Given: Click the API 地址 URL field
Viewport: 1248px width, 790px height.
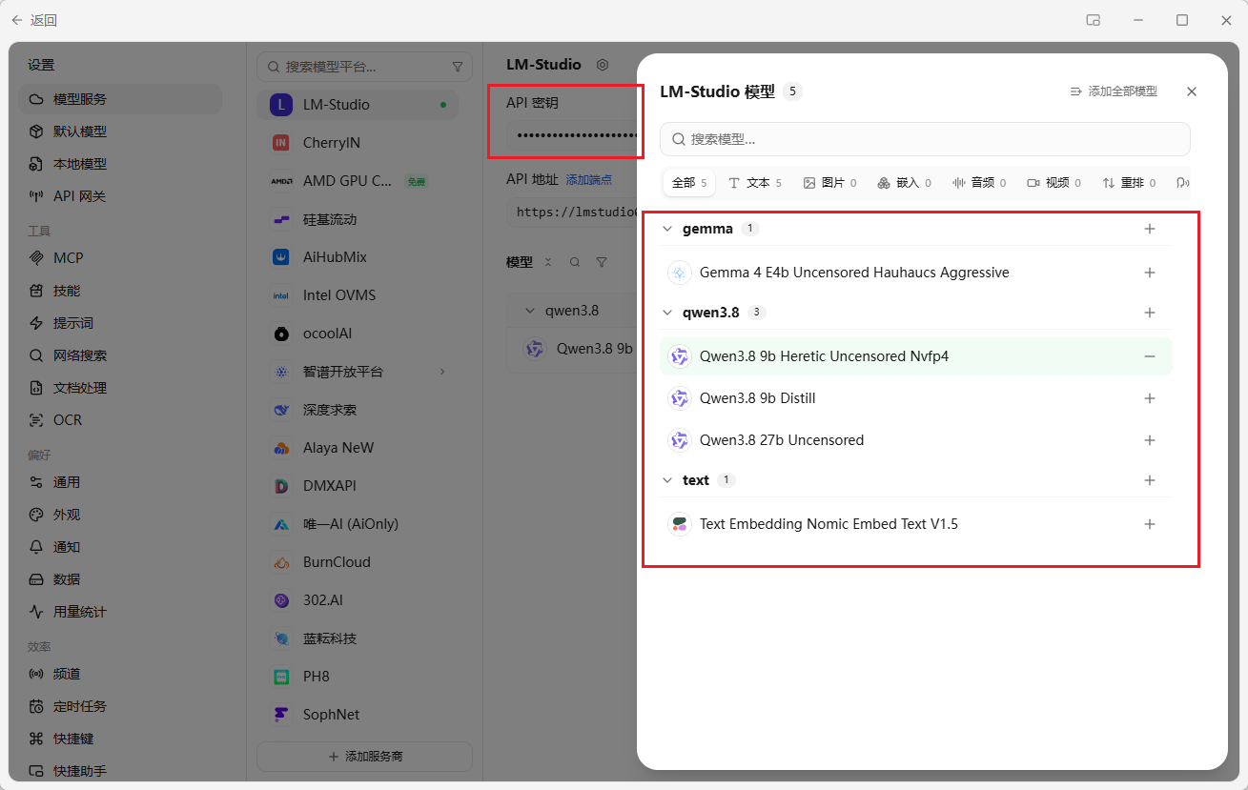Looking at the screenshot, I should coord(574,213).
